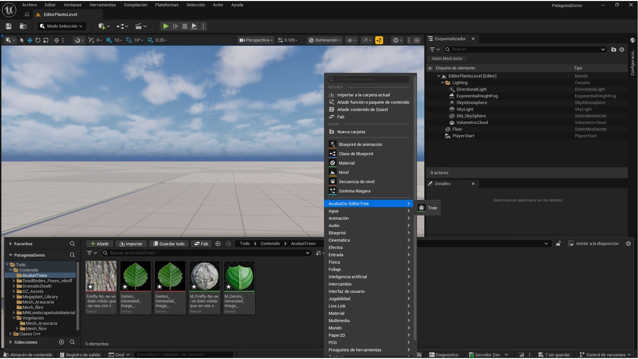Activate the Translate move tool in viewport
Image resolution: width=638 pixels, height=359 pixels.
(x=30, y=40)
